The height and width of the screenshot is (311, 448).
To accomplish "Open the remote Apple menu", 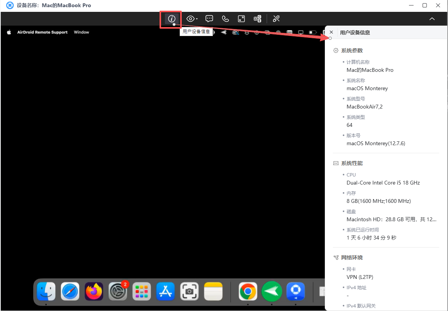I will 9,32.
